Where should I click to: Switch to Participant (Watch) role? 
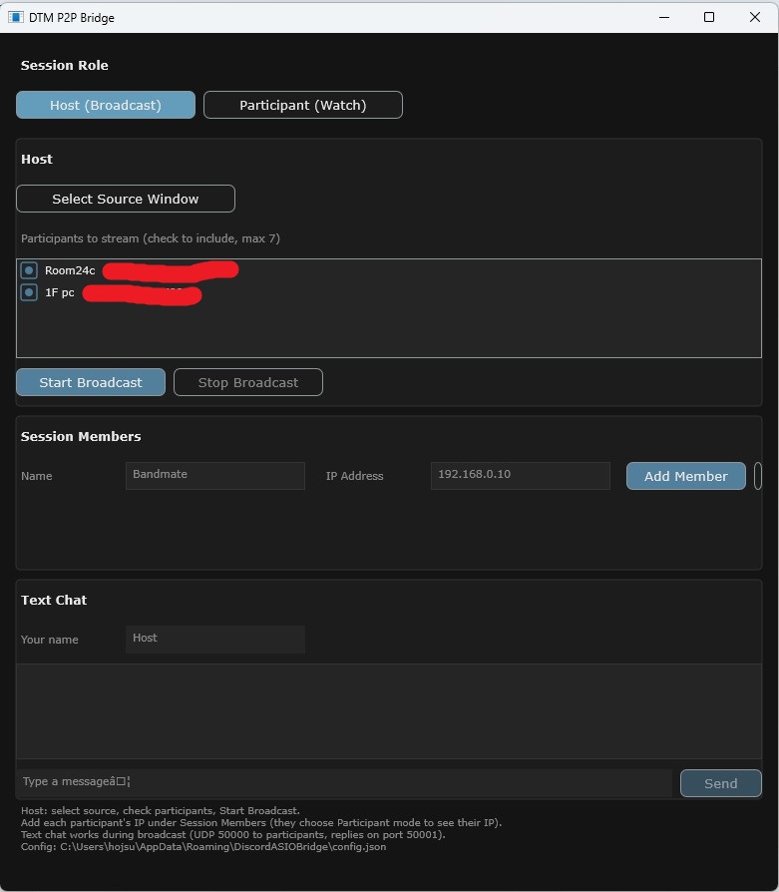tap(303, 105)
